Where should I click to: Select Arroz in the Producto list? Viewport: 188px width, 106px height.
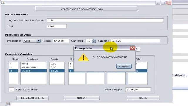(33, 64)
